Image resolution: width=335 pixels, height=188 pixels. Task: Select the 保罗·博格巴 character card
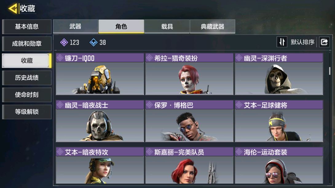(189, 121)
